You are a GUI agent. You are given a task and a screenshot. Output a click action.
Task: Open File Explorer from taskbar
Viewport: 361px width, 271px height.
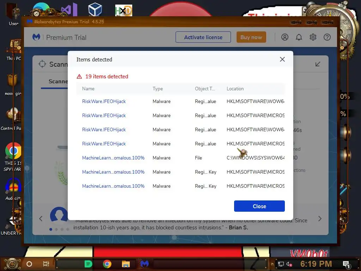pyautogui.click(x=126, y=264)
